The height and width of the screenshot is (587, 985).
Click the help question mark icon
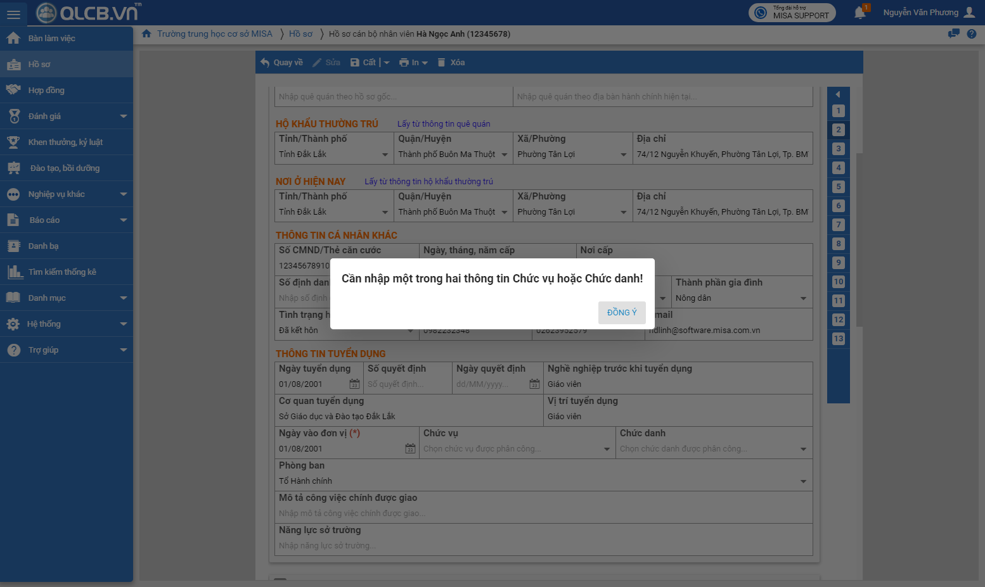click(972, 34)
